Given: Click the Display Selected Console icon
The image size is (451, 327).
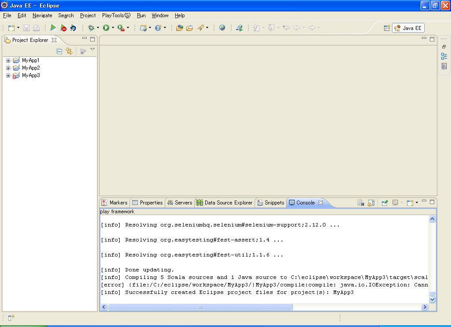Looking at the screenshot, I should point(395,203).
